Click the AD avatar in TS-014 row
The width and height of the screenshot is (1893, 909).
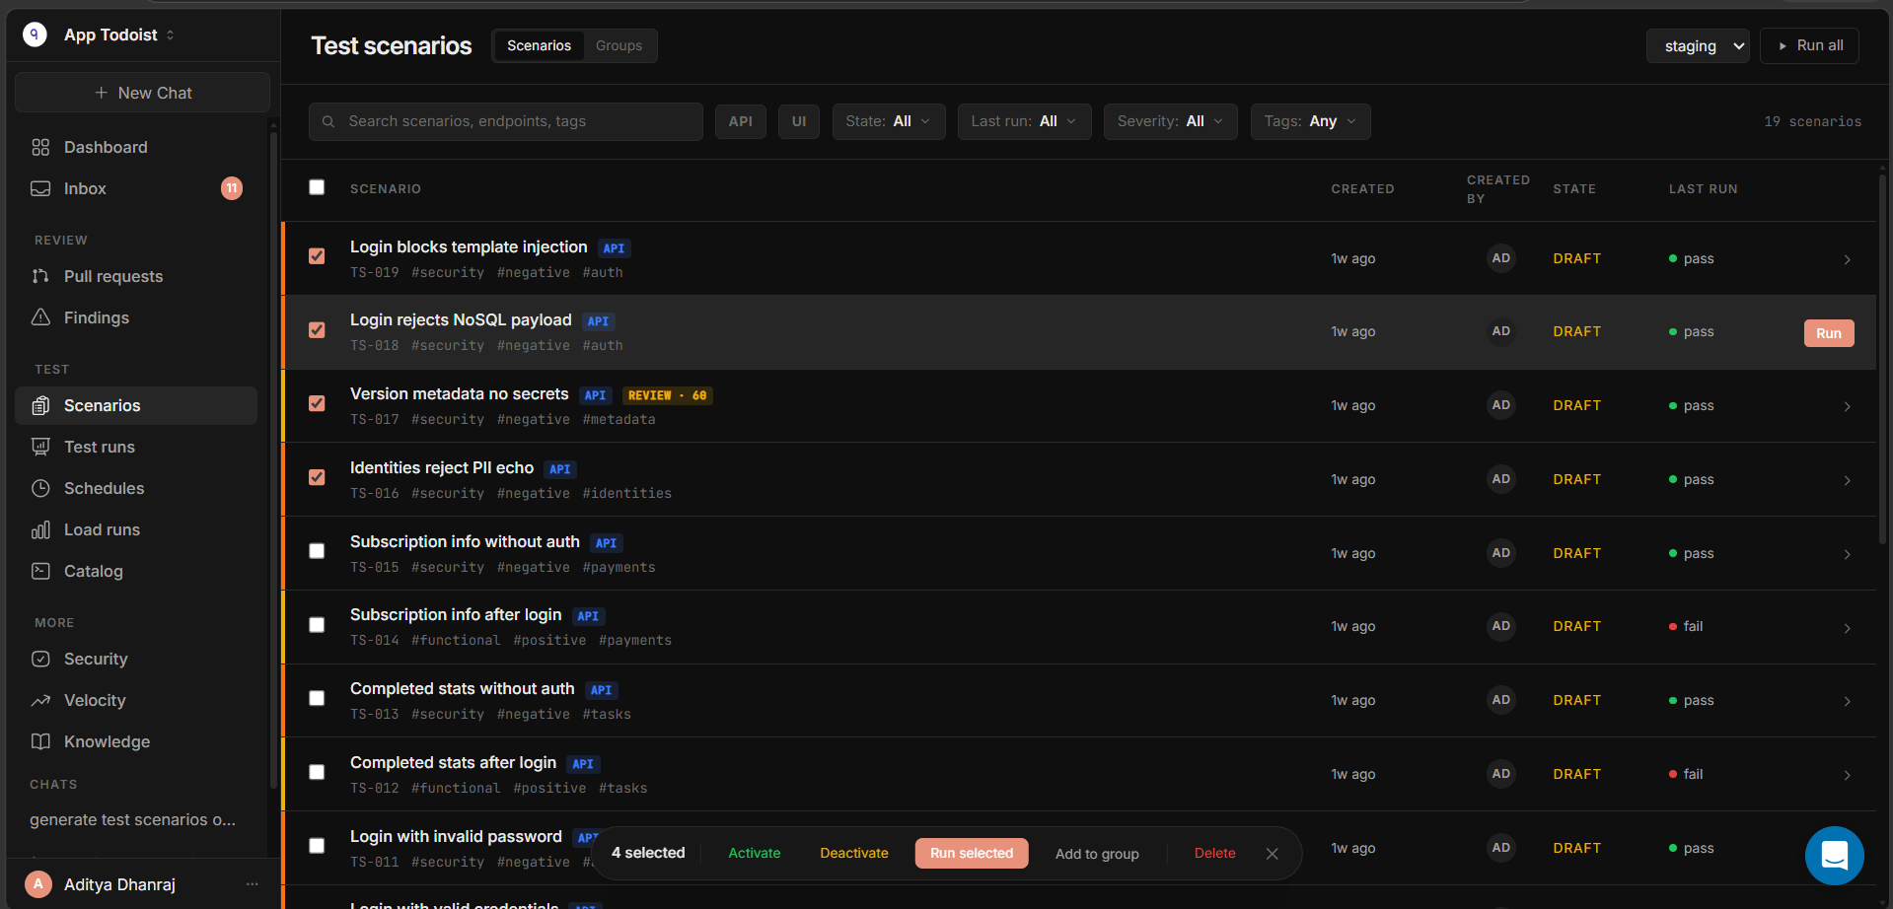1501,626
